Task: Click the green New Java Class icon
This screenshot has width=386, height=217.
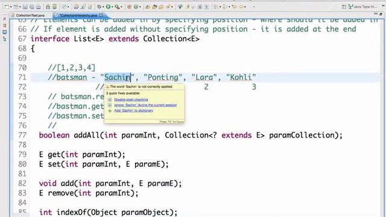Action: point(136,7)
